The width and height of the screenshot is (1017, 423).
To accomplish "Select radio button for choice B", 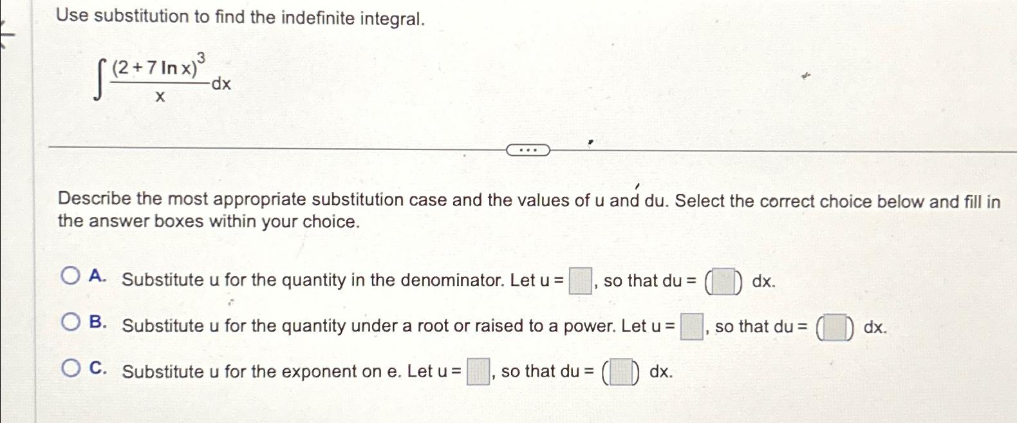I will click(71, 321).
